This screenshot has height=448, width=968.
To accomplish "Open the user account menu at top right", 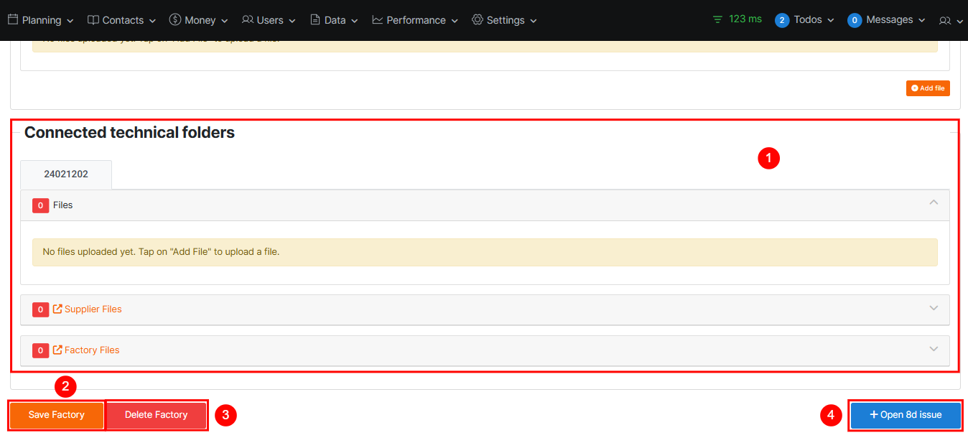I will pyautogui.click(x=950, y=21).
